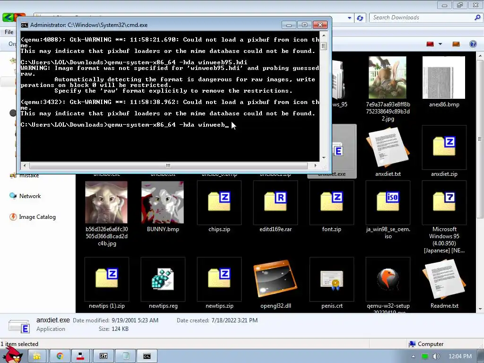Select the ja_win98_se_oem.iso disc image
Image resolution: width=484 pixels, height=363 pixels.
click(x=388, y=202)
